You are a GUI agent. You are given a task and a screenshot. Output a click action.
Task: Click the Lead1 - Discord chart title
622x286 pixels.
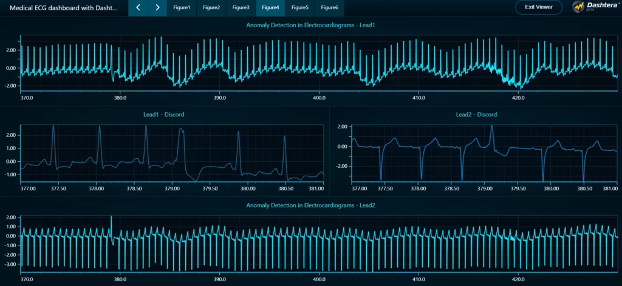coord(164,115)
